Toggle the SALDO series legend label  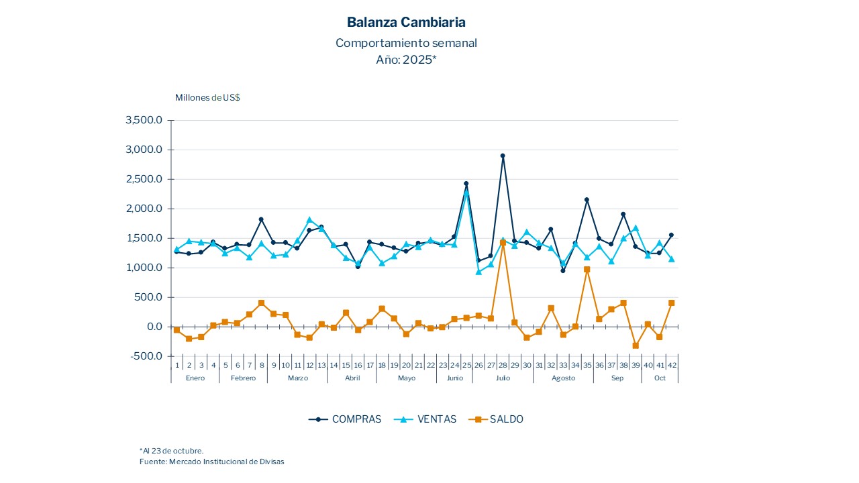(x=506, y=419)
